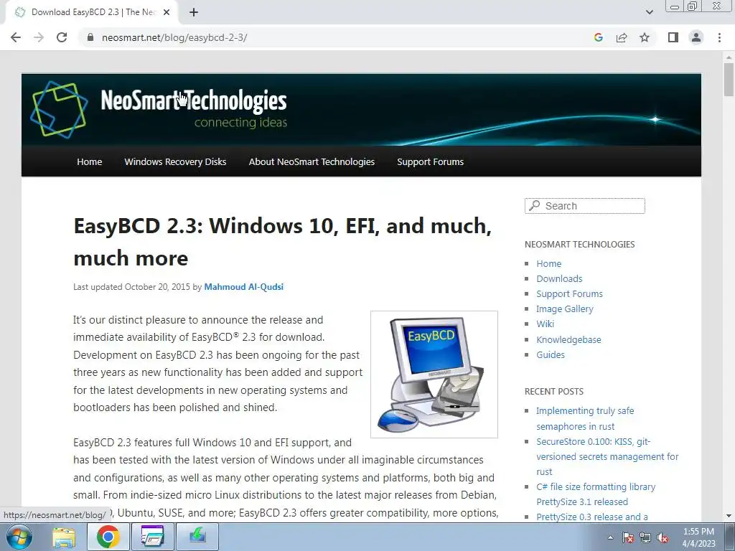Click the NeoSmart Technologies logo
Screen dimensions: 735x551
(159, 110)
